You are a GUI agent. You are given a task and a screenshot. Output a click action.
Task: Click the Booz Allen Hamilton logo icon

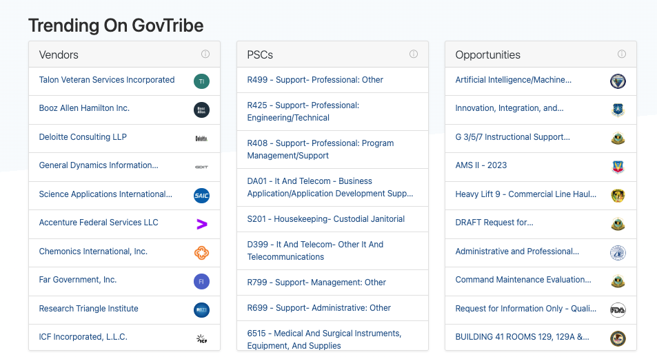pos(201,110)
